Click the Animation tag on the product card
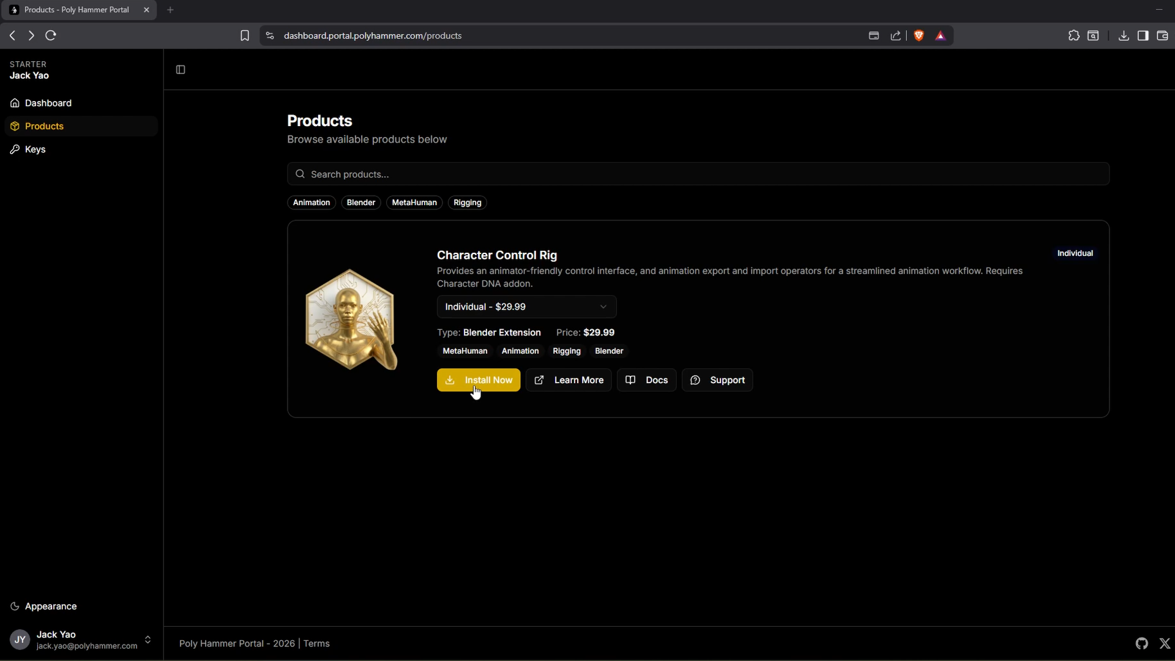The image size is (1175, 661). coord(520,351)
